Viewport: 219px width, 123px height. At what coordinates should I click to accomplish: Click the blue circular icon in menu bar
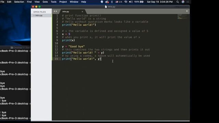[102, 2]
